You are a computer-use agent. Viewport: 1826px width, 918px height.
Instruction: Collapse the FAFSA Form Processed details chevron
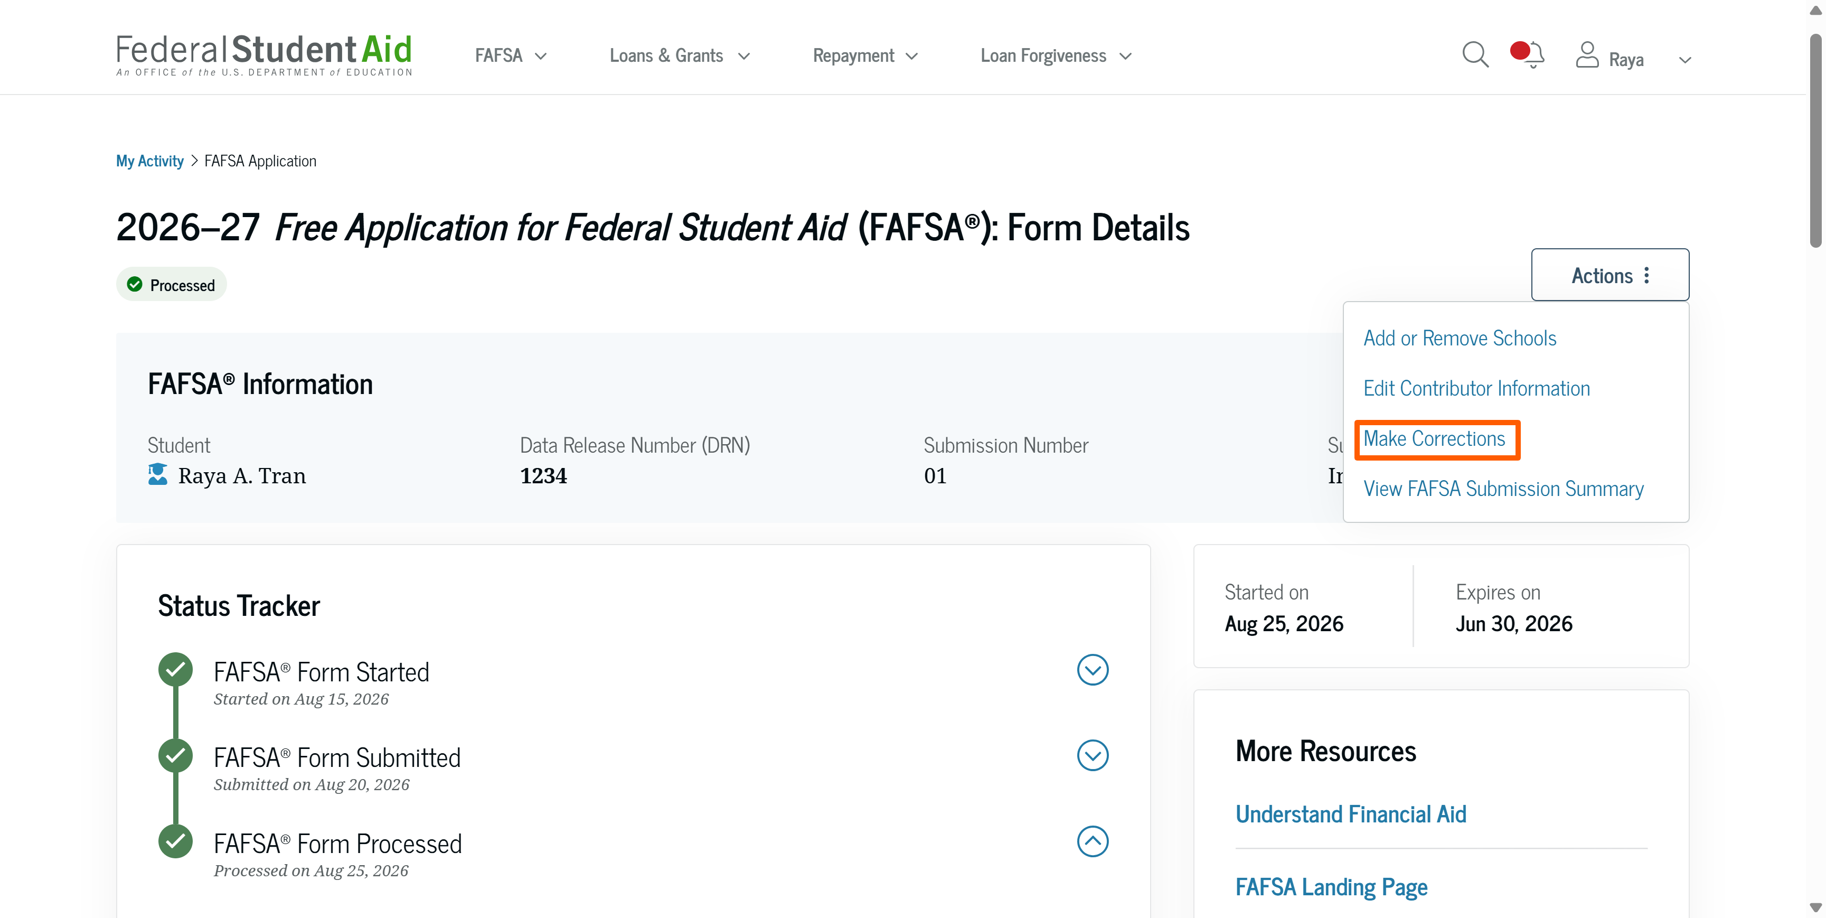point(1093,841)
